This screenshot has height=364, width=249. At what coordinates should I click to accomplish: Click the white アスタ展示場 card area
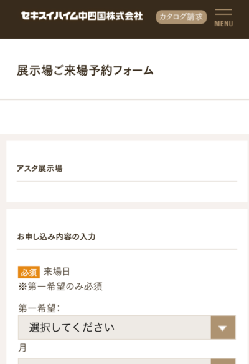click(x=127, y=171)
